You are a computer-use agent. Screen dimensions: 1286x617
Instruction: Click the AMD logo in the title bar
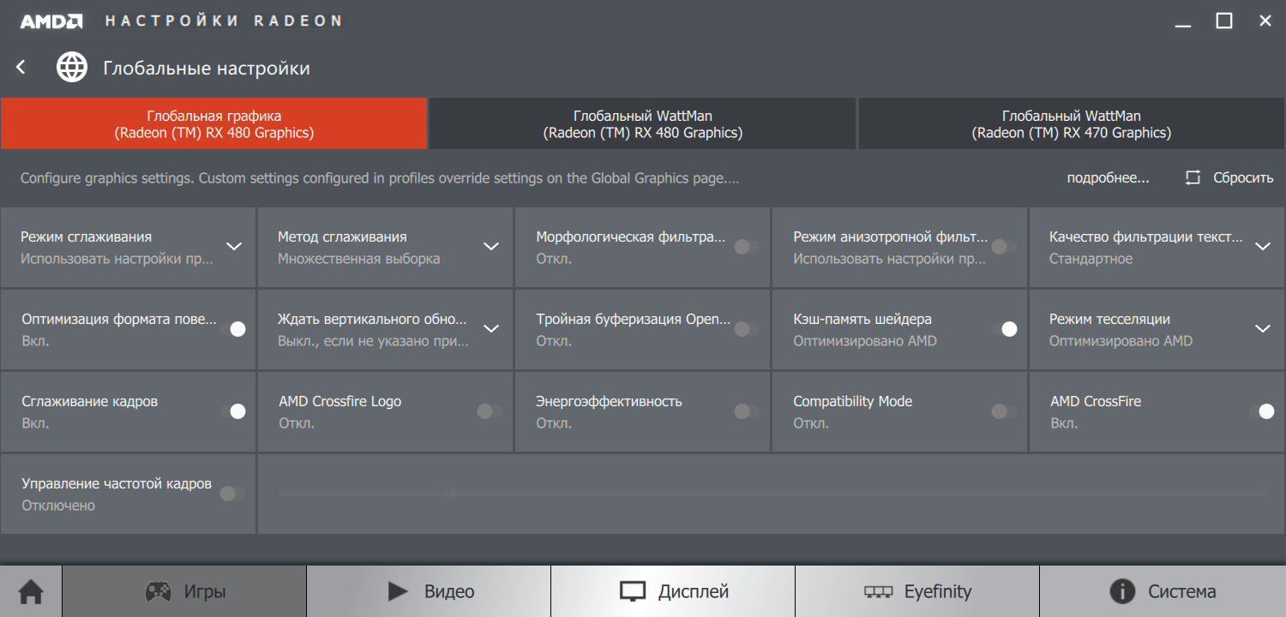pyautogui.click(x=51, y=21)
